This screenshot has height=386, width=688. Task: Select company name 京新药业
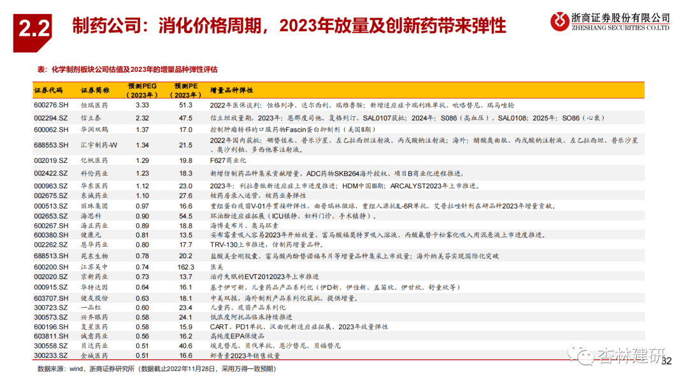(x=94, y=277)
